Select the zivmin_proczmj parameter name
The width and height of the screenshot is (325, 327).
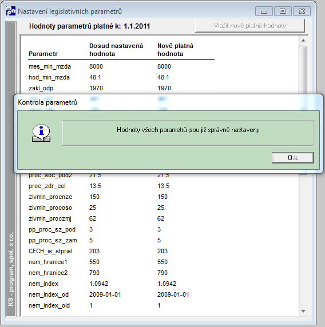[50, 219]
